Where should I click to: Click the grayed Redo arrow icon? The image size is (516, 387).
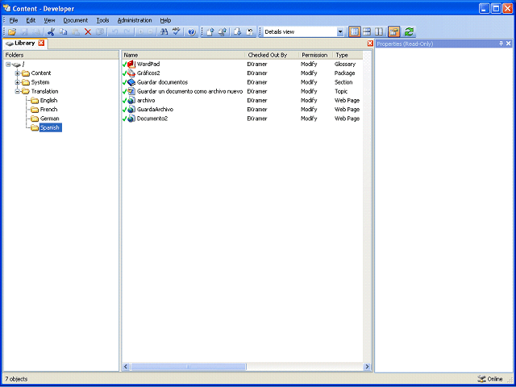[127, 32]
